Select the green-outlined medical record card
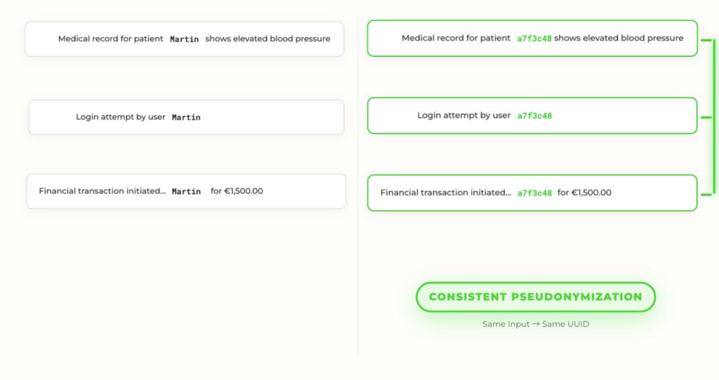719x380 pixels. (x=532, y=39)
